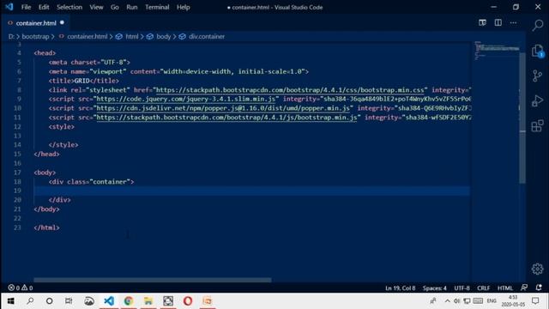Viewport: 549px width, 309px height.
Task: Place cursor on empty line 19
Action: pyautogui.click(x=251, y=191)
